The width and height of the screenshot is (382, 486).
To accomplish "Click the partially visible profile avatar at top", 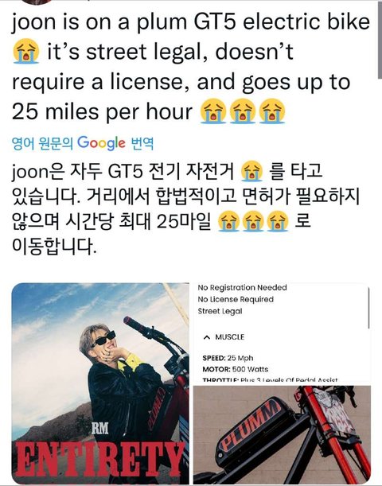I will click(x=37, y=2).
